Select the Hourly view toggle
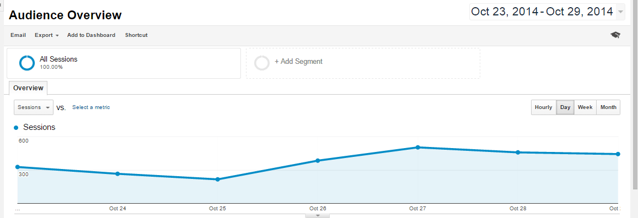Image resolution: width=638 pixels, height=218 pixels. click(544, 107)
